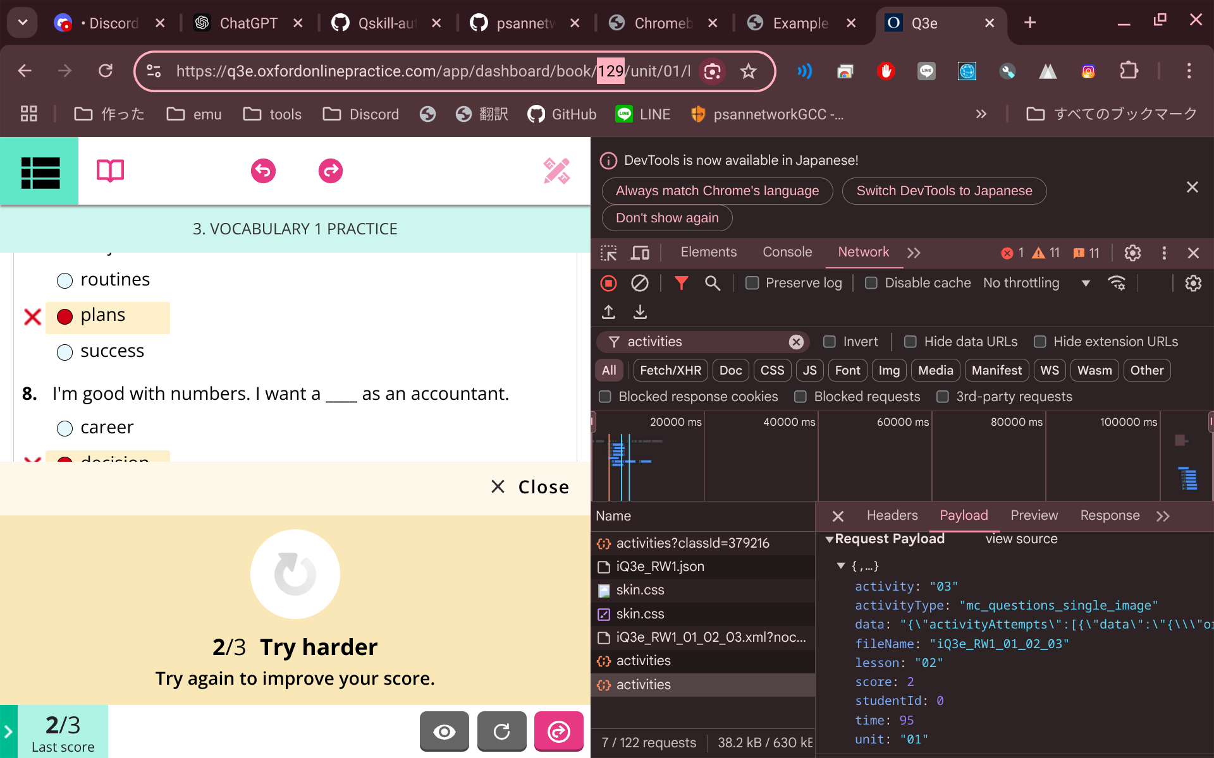Switch to the Console tab
This screenshot has width=1214, height=758.
point(787,252)
